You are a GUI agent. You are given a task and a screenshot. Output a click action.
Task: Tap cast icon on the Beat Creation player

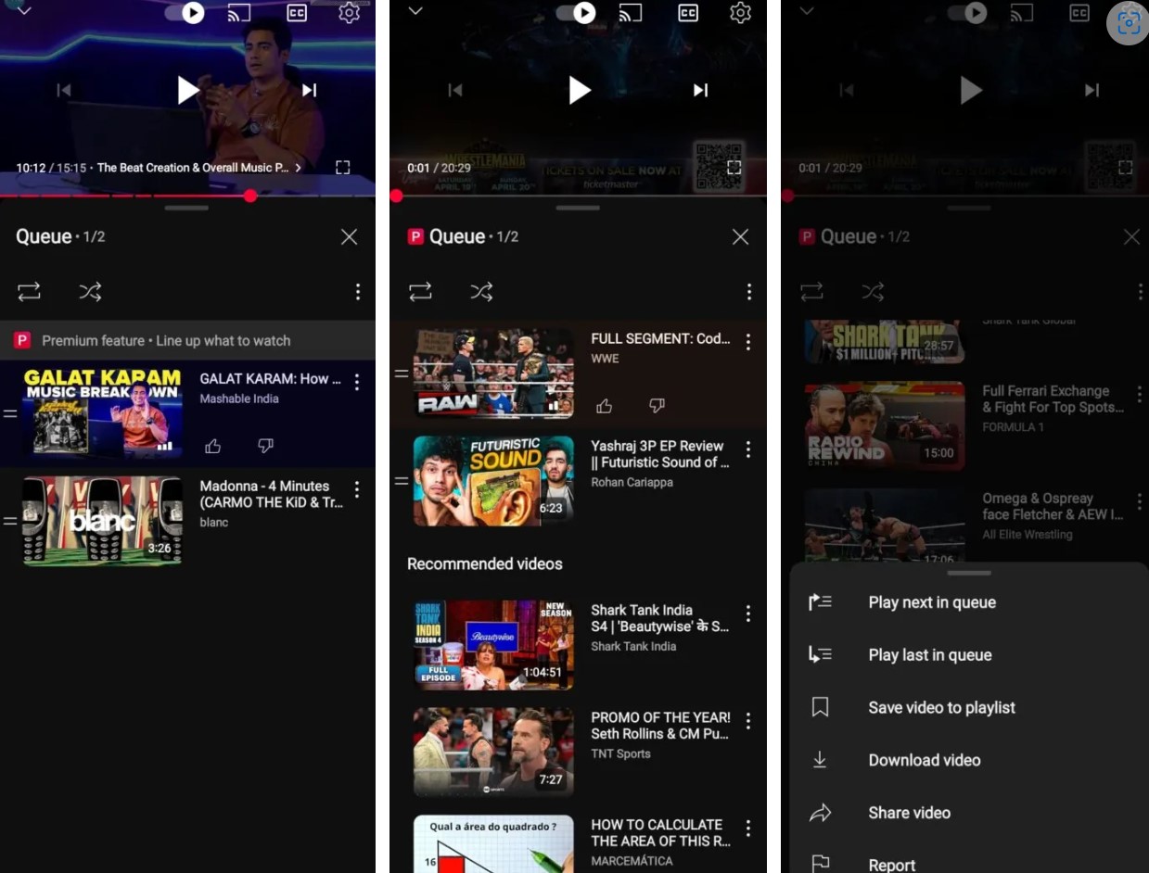click(239, 13)
